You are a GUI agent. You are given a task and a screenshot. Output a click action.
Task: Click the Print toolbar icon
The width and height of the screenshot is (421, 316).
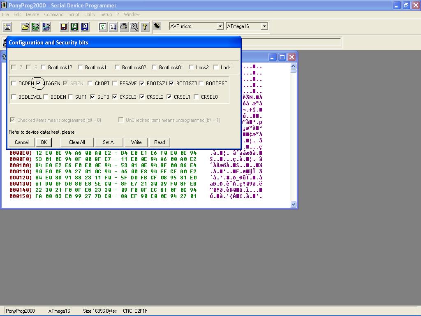[x=124, y=27]
